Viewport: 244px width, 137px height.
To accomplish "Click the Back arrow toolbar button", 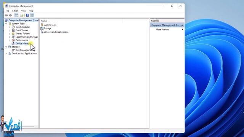I will coord(6,15).
